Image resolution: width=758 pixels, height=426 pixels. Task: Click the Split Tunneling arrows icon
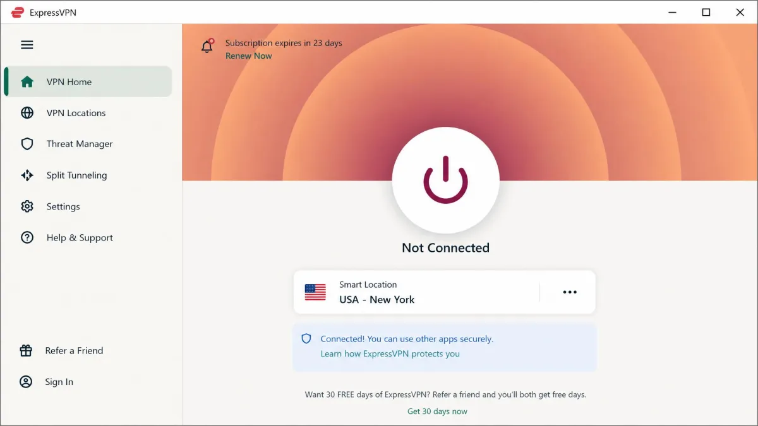[x=27, y=175]
